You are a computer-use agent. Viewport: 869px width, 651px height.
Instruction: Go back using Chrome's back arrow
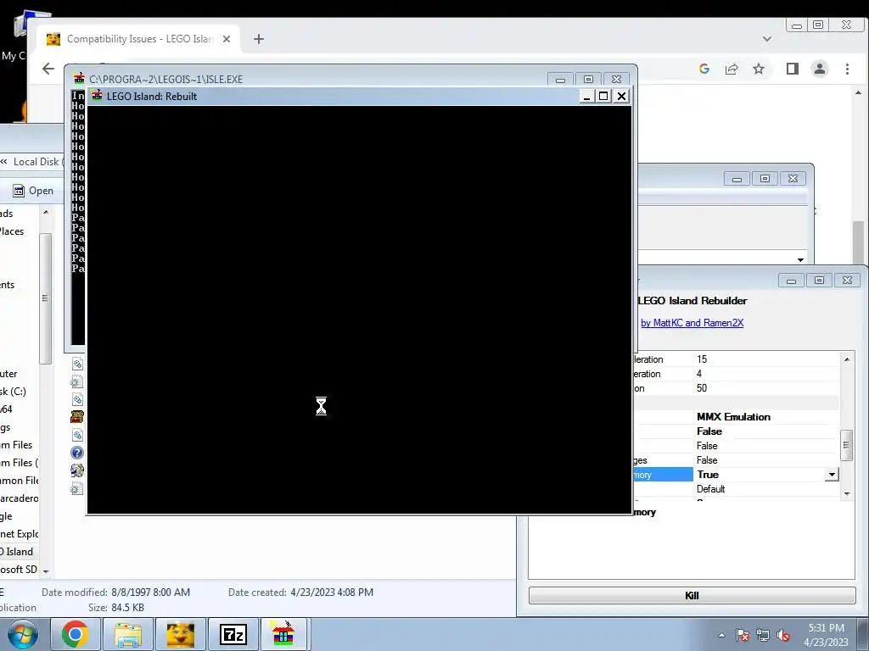tap(48, 69)
